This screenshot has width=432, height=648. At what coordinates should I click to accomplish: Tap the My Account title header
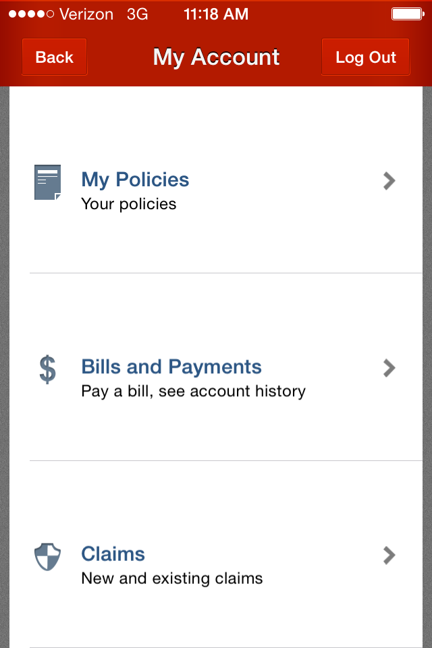[216, 57]
